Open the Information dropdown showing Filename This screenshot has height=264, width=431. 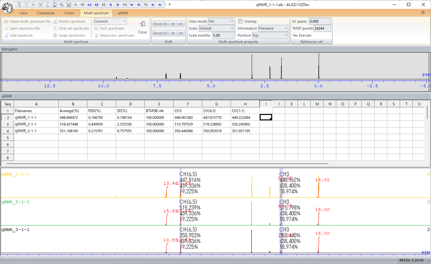click(273, 28)
